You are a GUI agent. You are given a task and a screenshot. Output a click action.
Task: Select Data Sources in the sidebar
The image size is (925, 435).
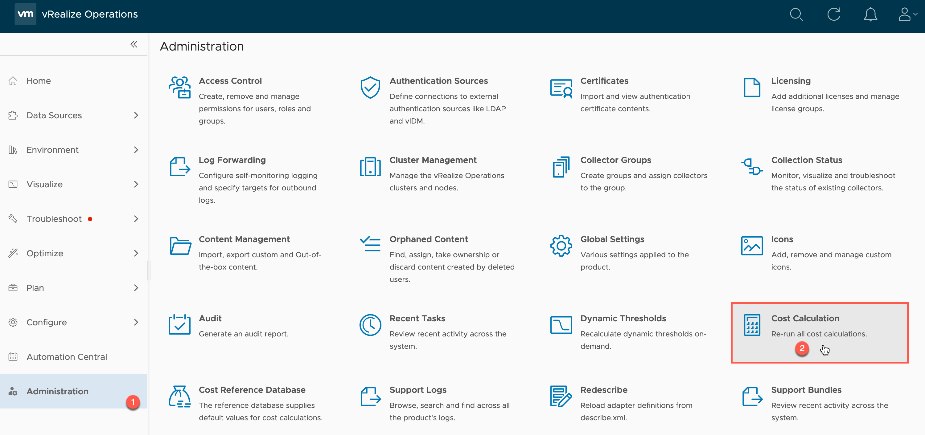pos(74,115)
